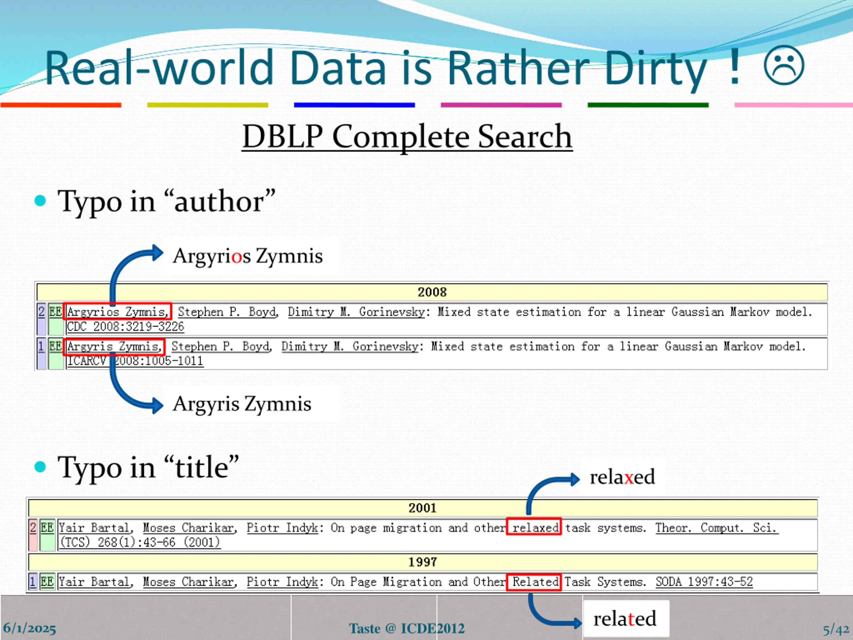This screenshot has height=640, width=853.
Task: Click the 6/1/2025 date in the footer
Action: (x=30, y=628)
